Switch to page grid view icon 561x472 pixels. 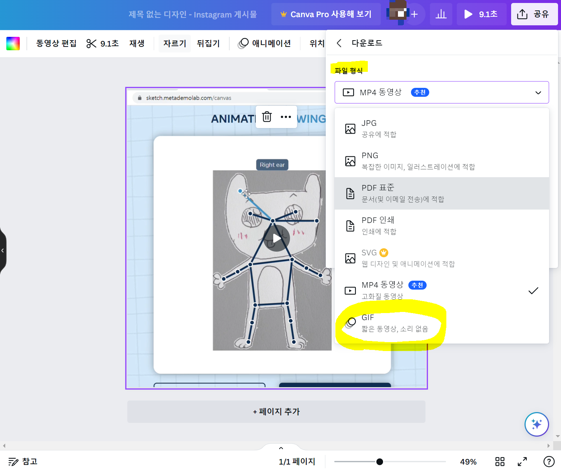(500, 462)
